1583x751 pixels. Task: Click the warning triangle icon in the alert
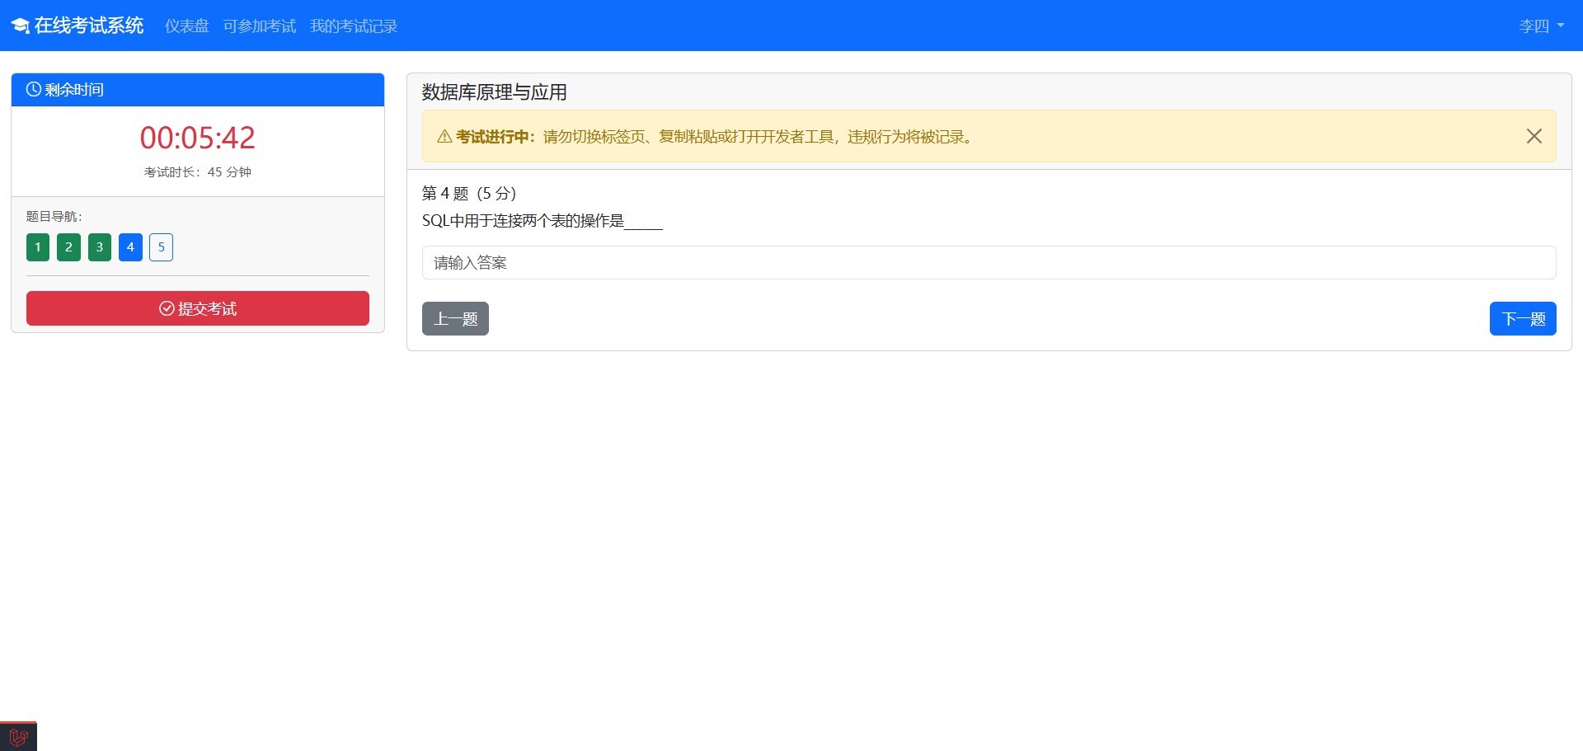(x=444, y=137)
